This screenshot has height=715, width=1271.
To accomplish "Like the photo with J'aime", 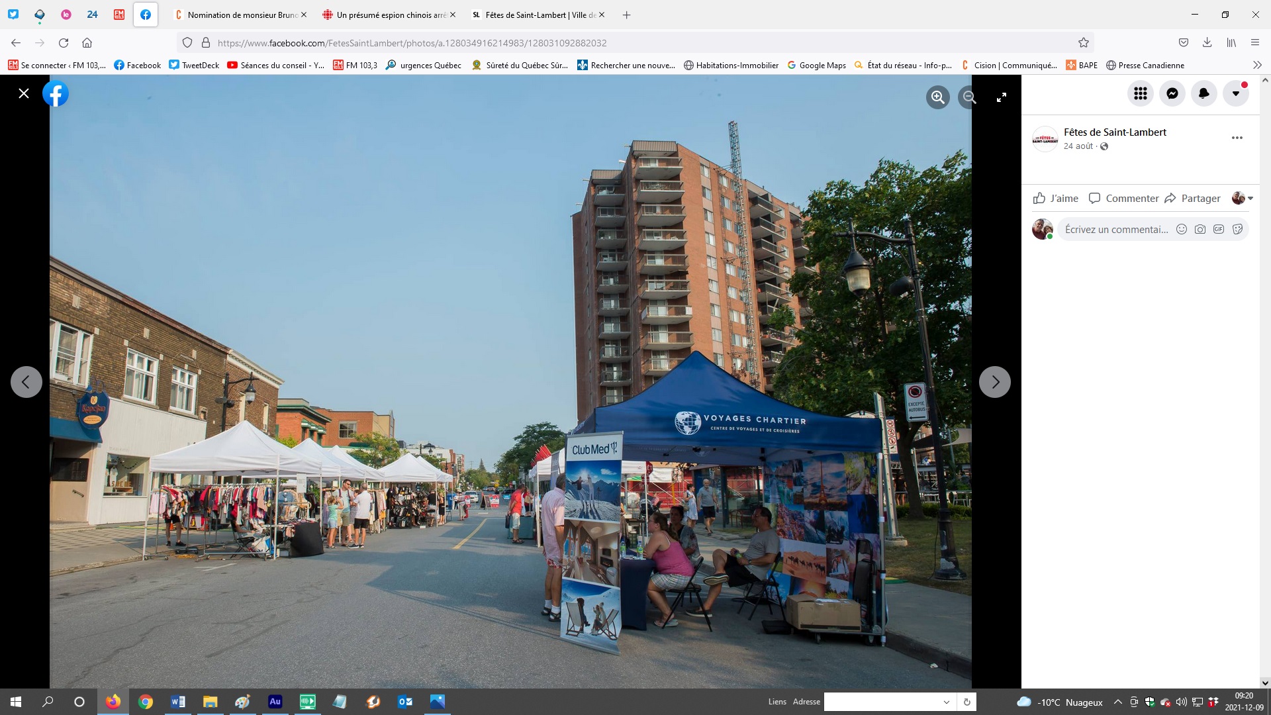I will (x=1056, y=198).
